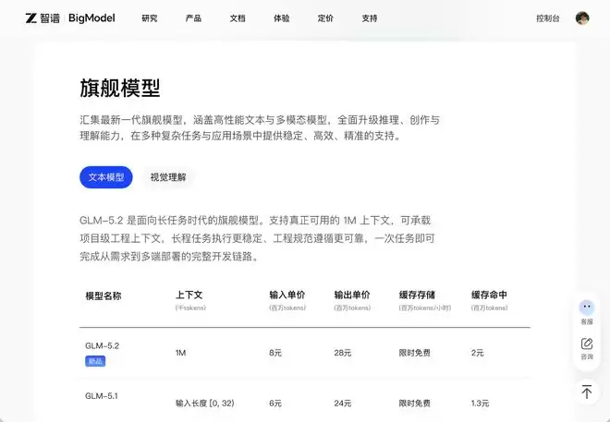Click the 1.3元 cache hit cell

coord(480,404)
